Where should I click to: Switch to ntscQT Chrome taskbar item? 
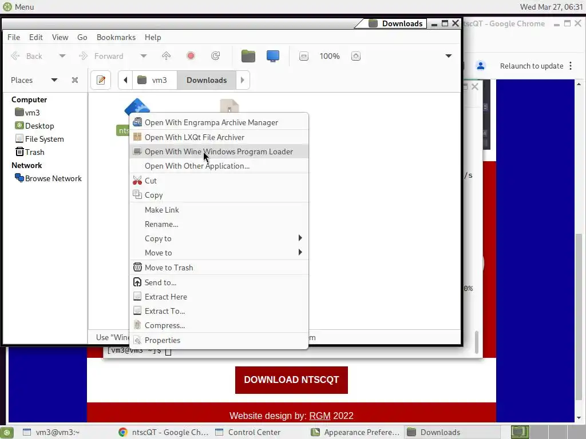point(163,432)
